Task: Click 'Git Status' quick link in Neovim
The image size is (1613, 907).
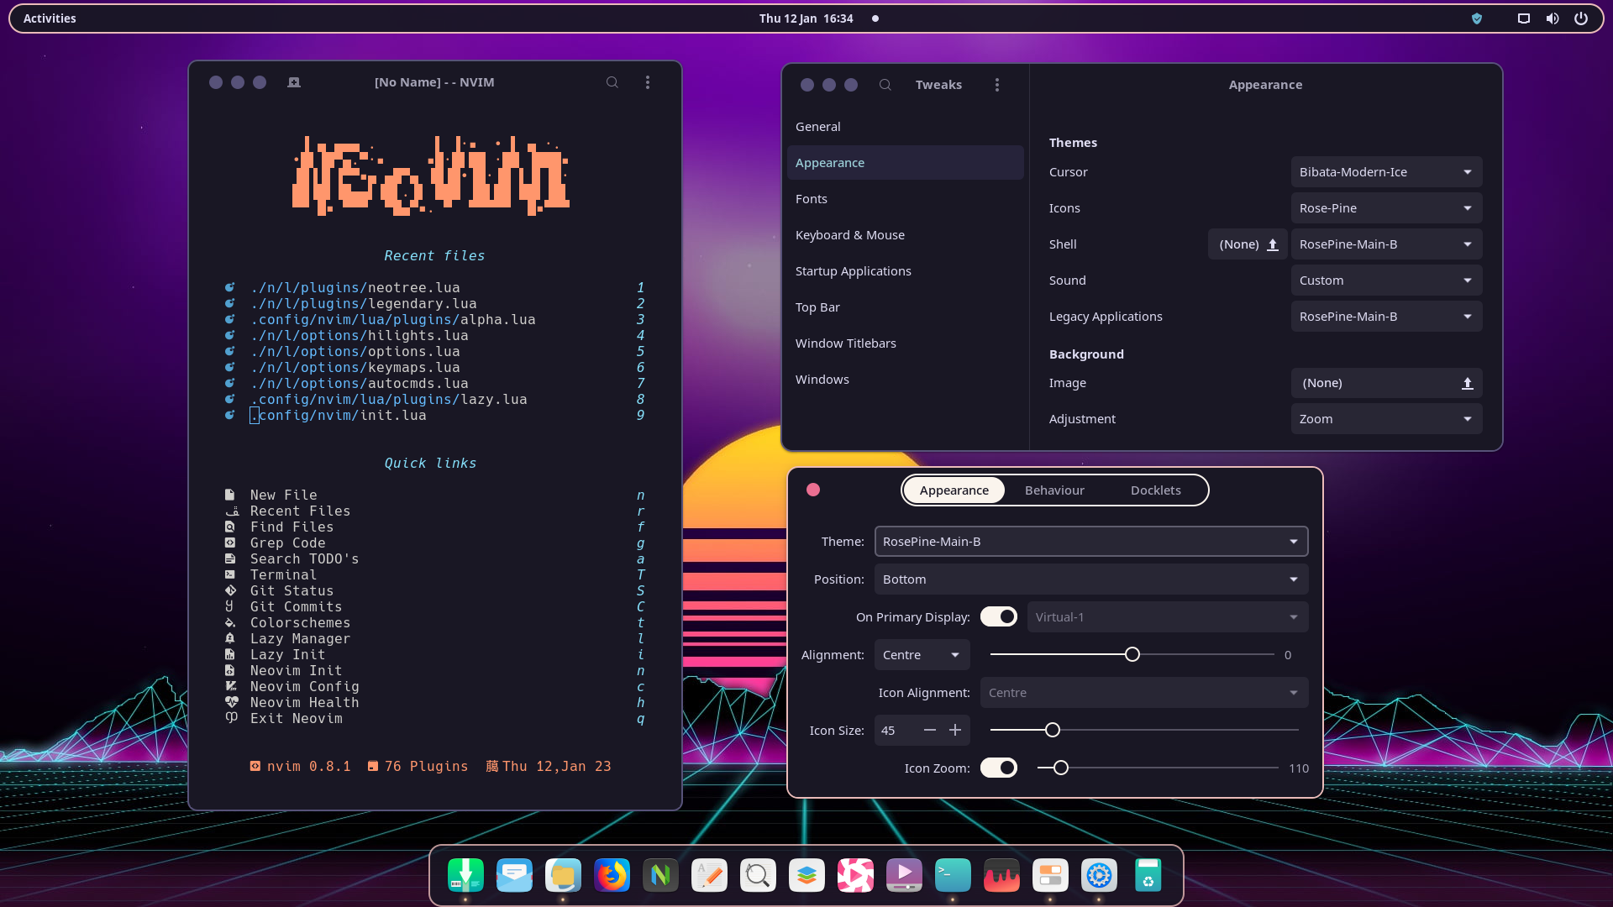Action: coord(434,591)
